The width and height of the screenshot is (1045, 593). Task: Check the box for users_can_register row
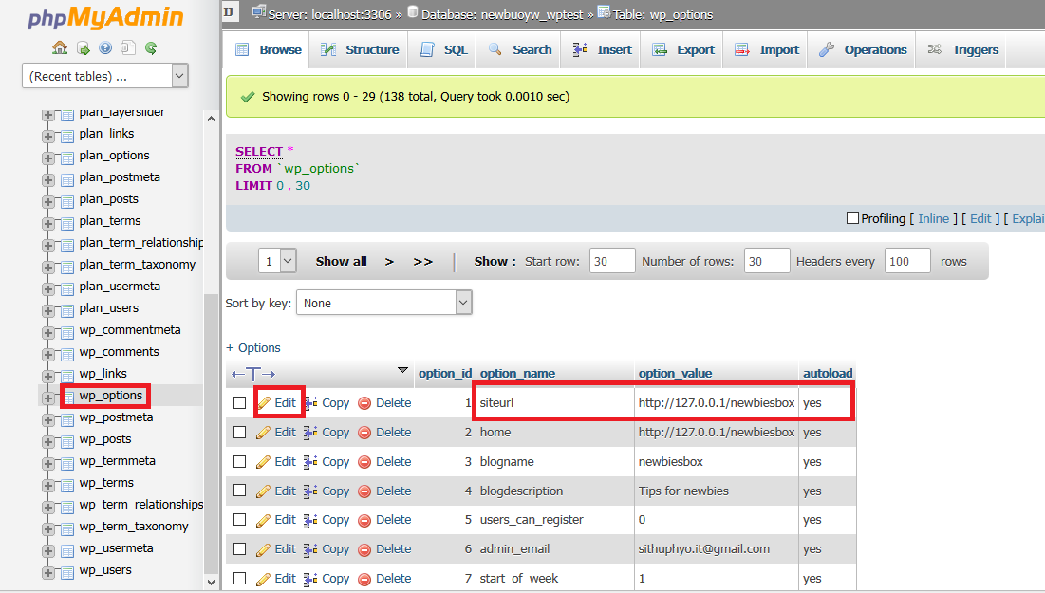tap(240, 520)
